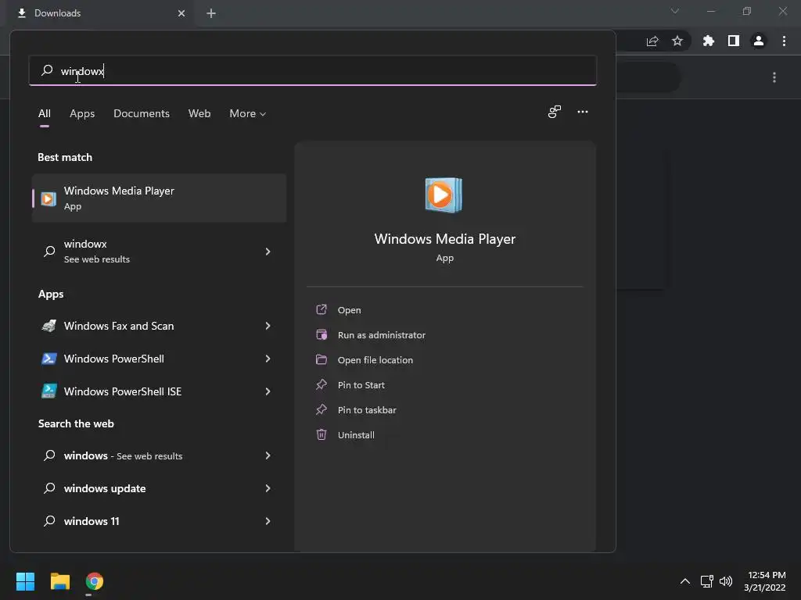Screen dimensions: 801x600
Task: Select Pin to taskbar
Action: (x=367, y=409)
